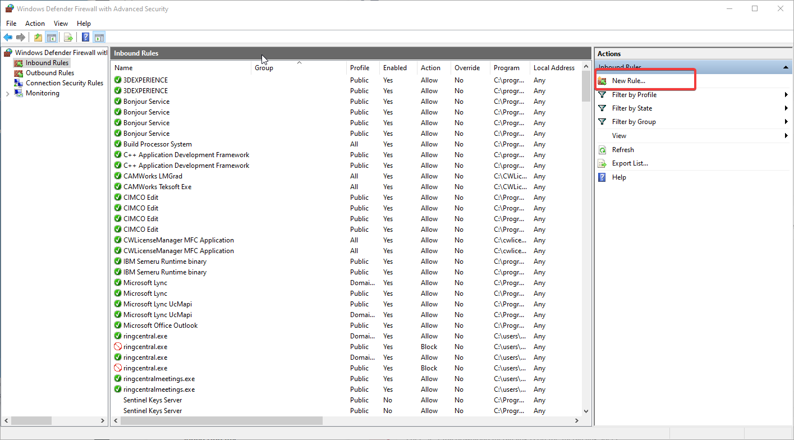Sort rules by the Override column header
This screenshot has width=794, height=440.
pos(470,68)
